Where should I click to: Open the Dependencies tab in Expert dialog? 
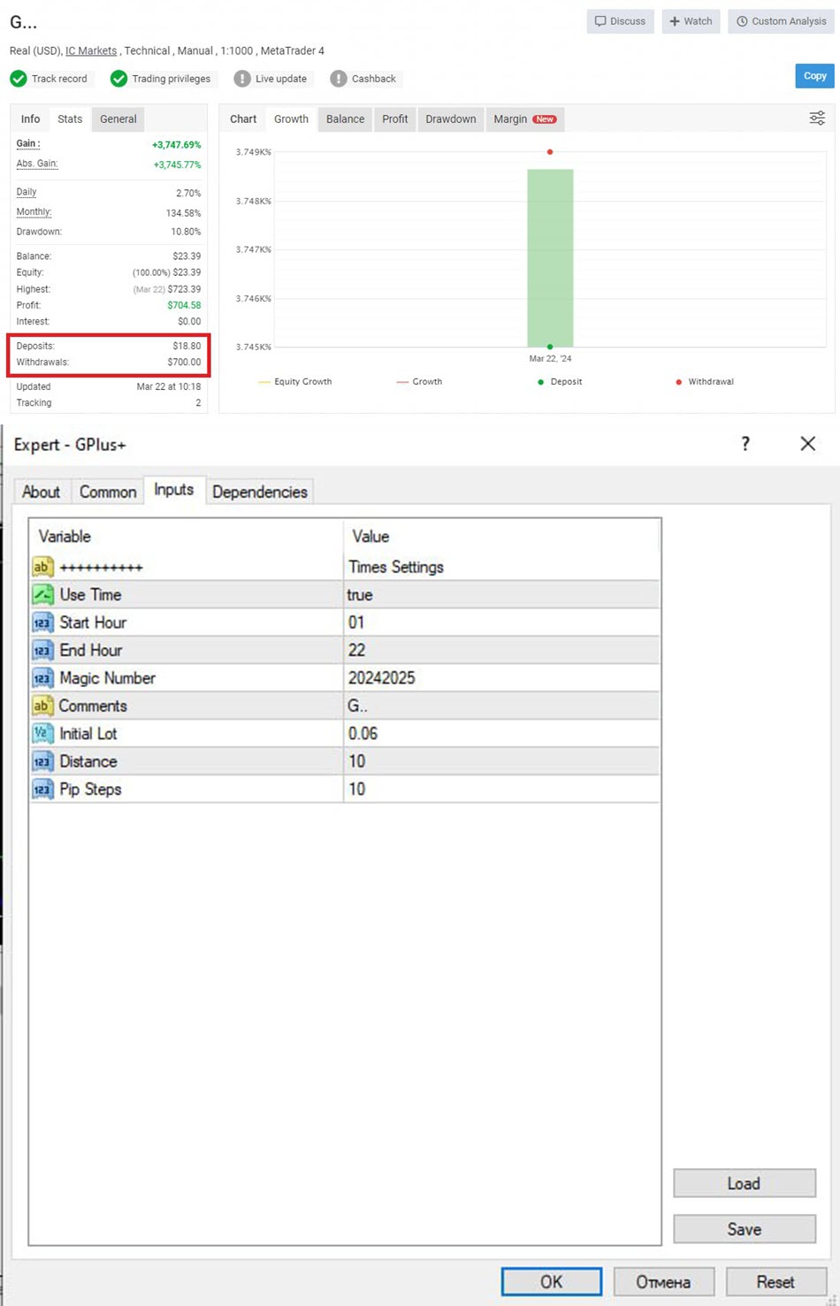[x=260, y=492]
